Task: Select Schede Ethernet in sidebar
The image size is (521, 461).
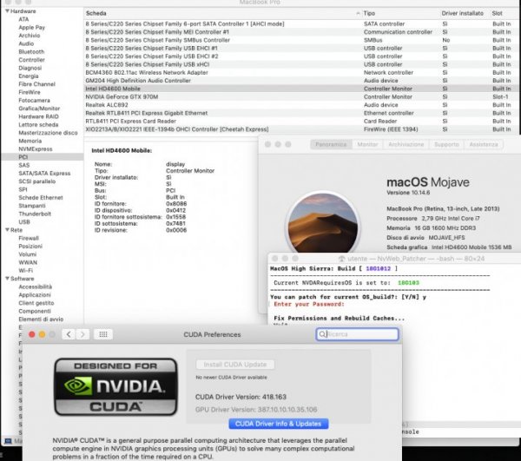Action: [41, 198]
